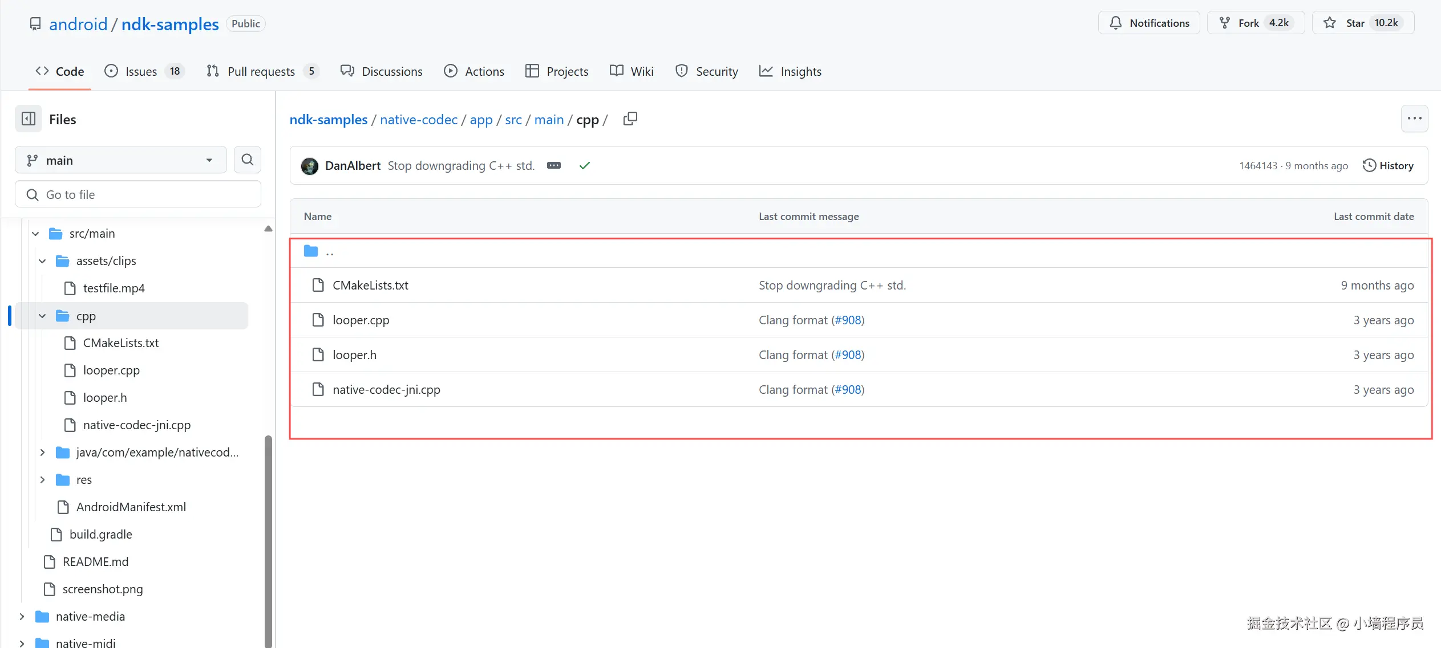The height and width of the screenshot is (648, 1441).
Task: Collapse the file tree sidebar
Action: click(29, 119)
